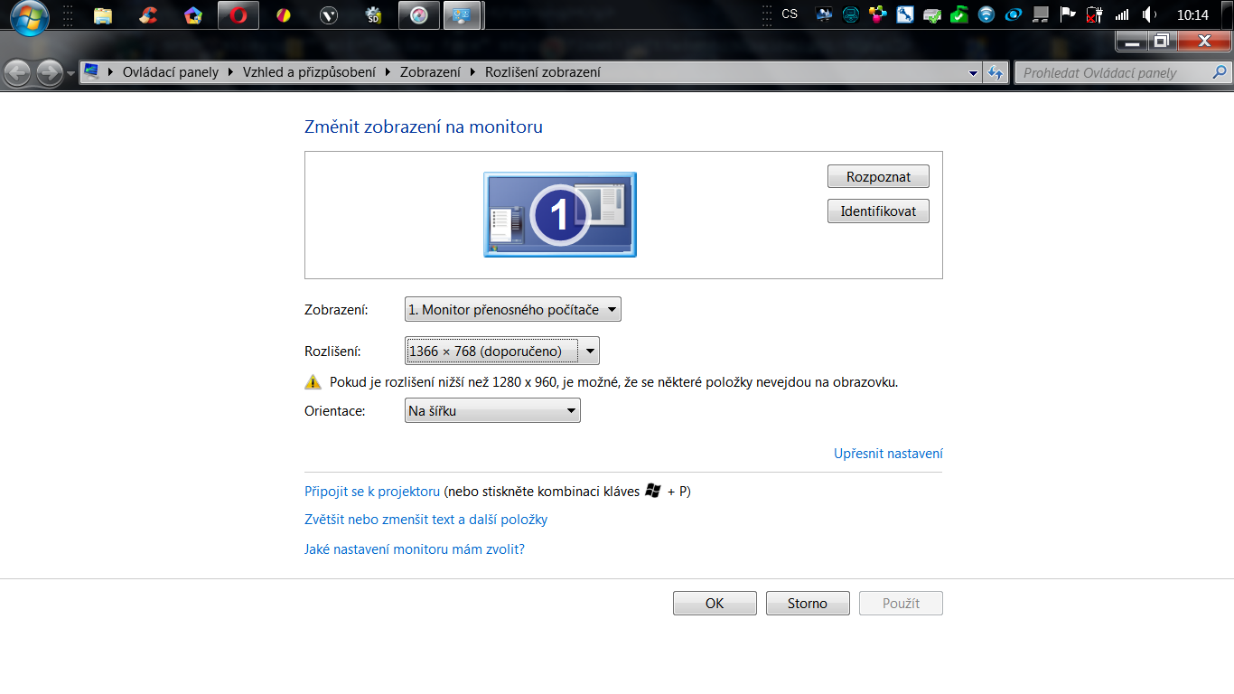This screenshot has height=694, width=1234.
Task: Select monitor 1 preview thumbnail
Action: coord(560,214)
